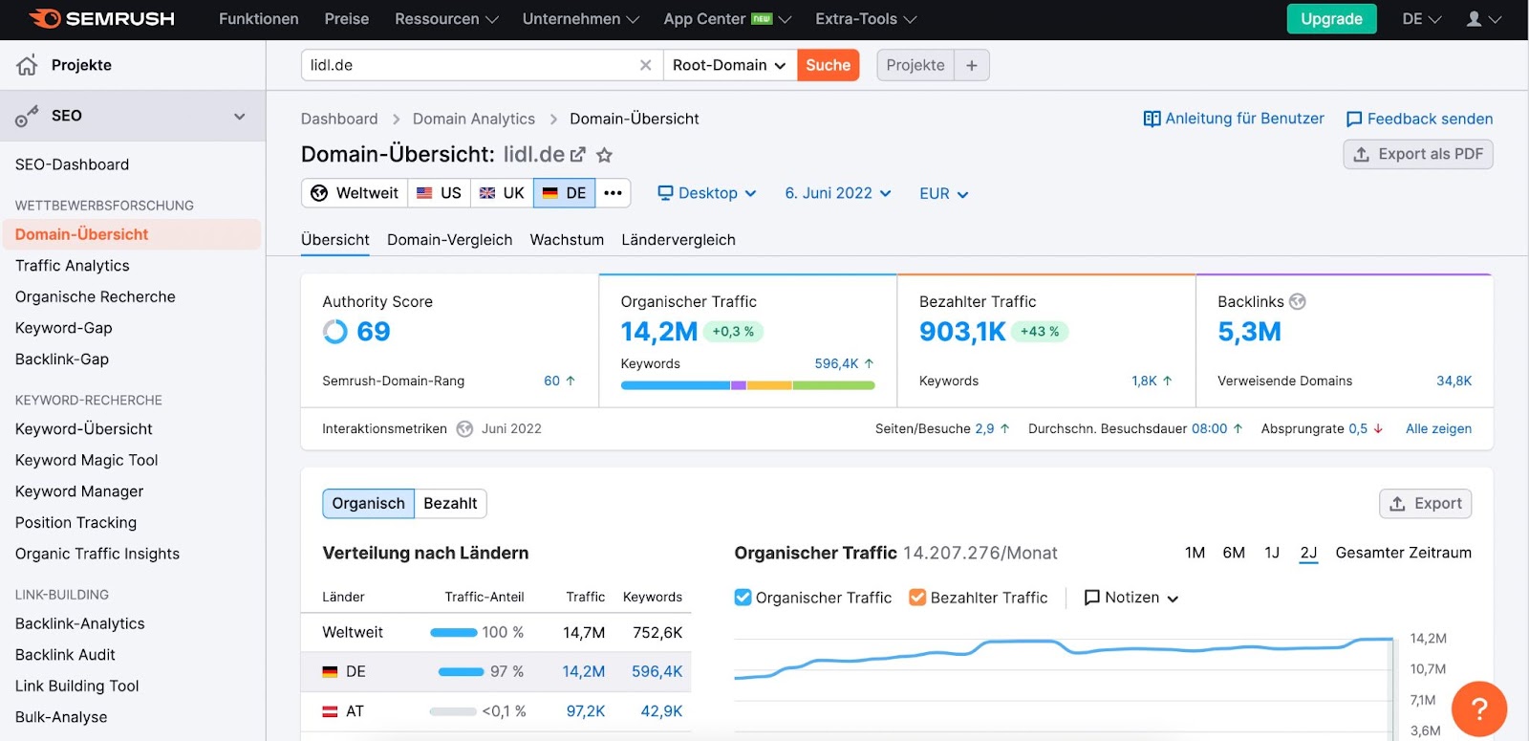1529x741 pixels.
Task: Click the Interaktionsmetriken globe icon
Action: click(x=464, y=428)
